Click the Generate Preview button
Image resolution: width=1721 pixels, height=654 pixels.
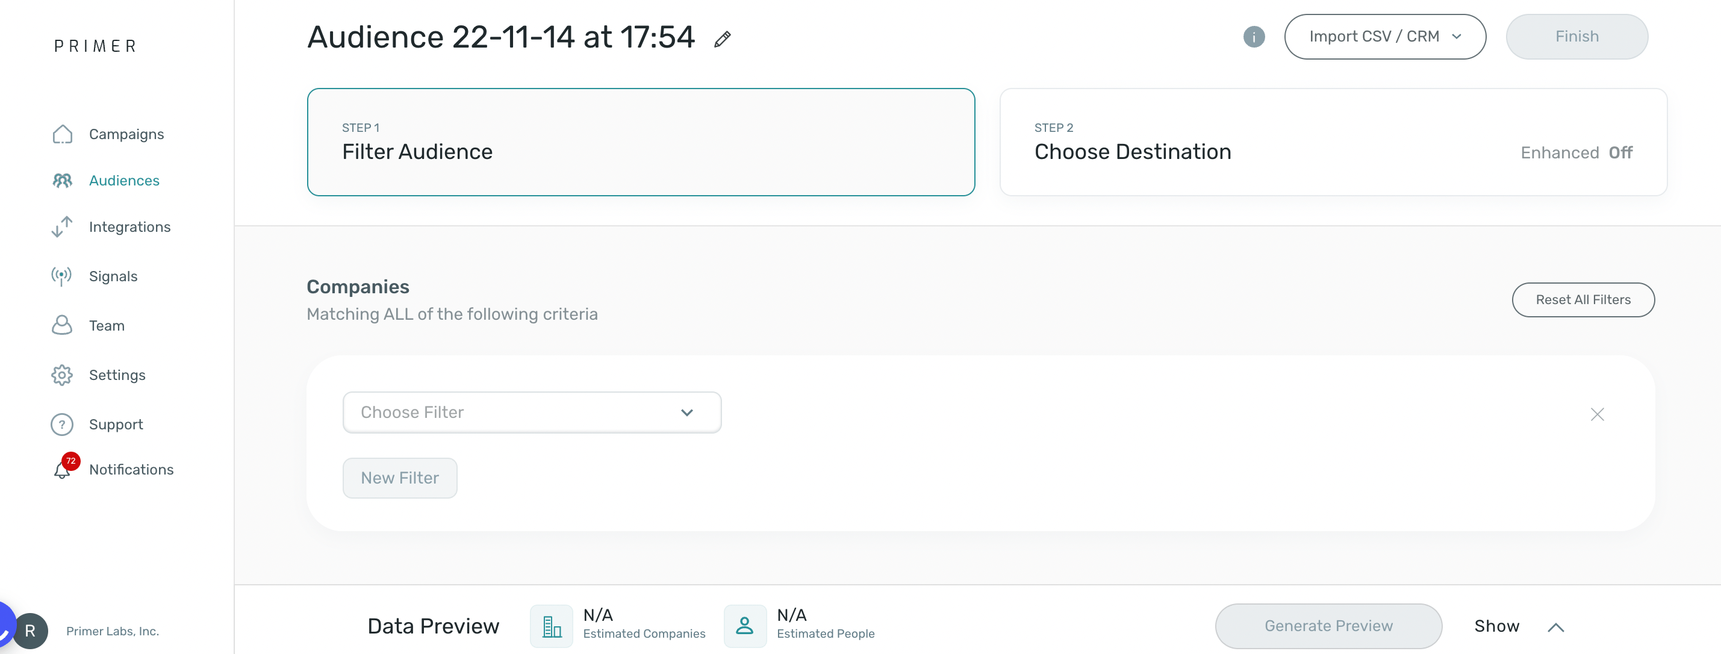(x=1328, y=624)
